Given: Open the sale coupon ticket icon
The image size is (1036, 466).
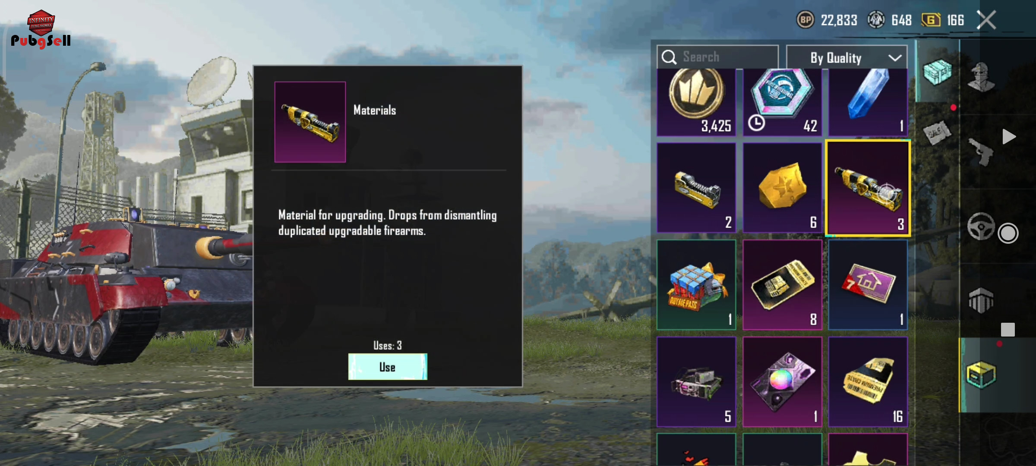Looking at the screenshot, I should (x=937, y=133).
